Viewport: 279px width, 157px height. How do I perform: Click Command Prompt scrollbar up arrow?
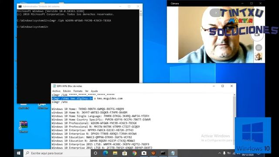click(x=141, y=11)
